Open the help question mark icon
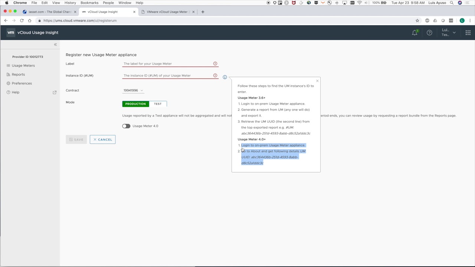 [x=429, y=33]
